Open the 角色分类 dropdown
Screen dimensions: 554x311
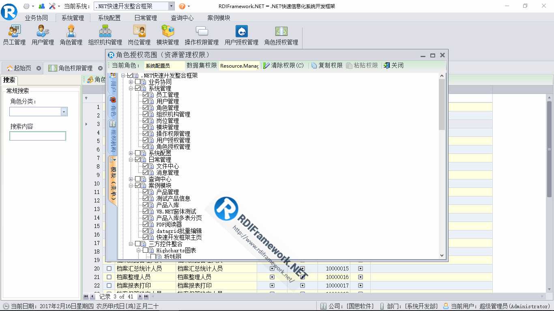point(64,112)
